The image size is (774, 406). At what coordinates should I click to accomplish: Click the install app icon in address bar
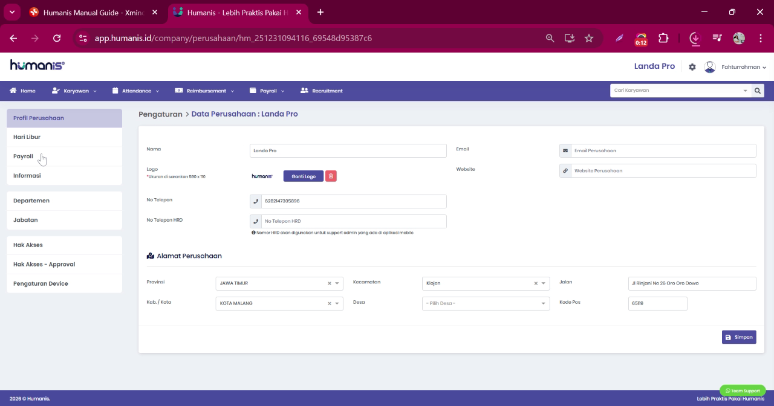[x=569, y=38]
